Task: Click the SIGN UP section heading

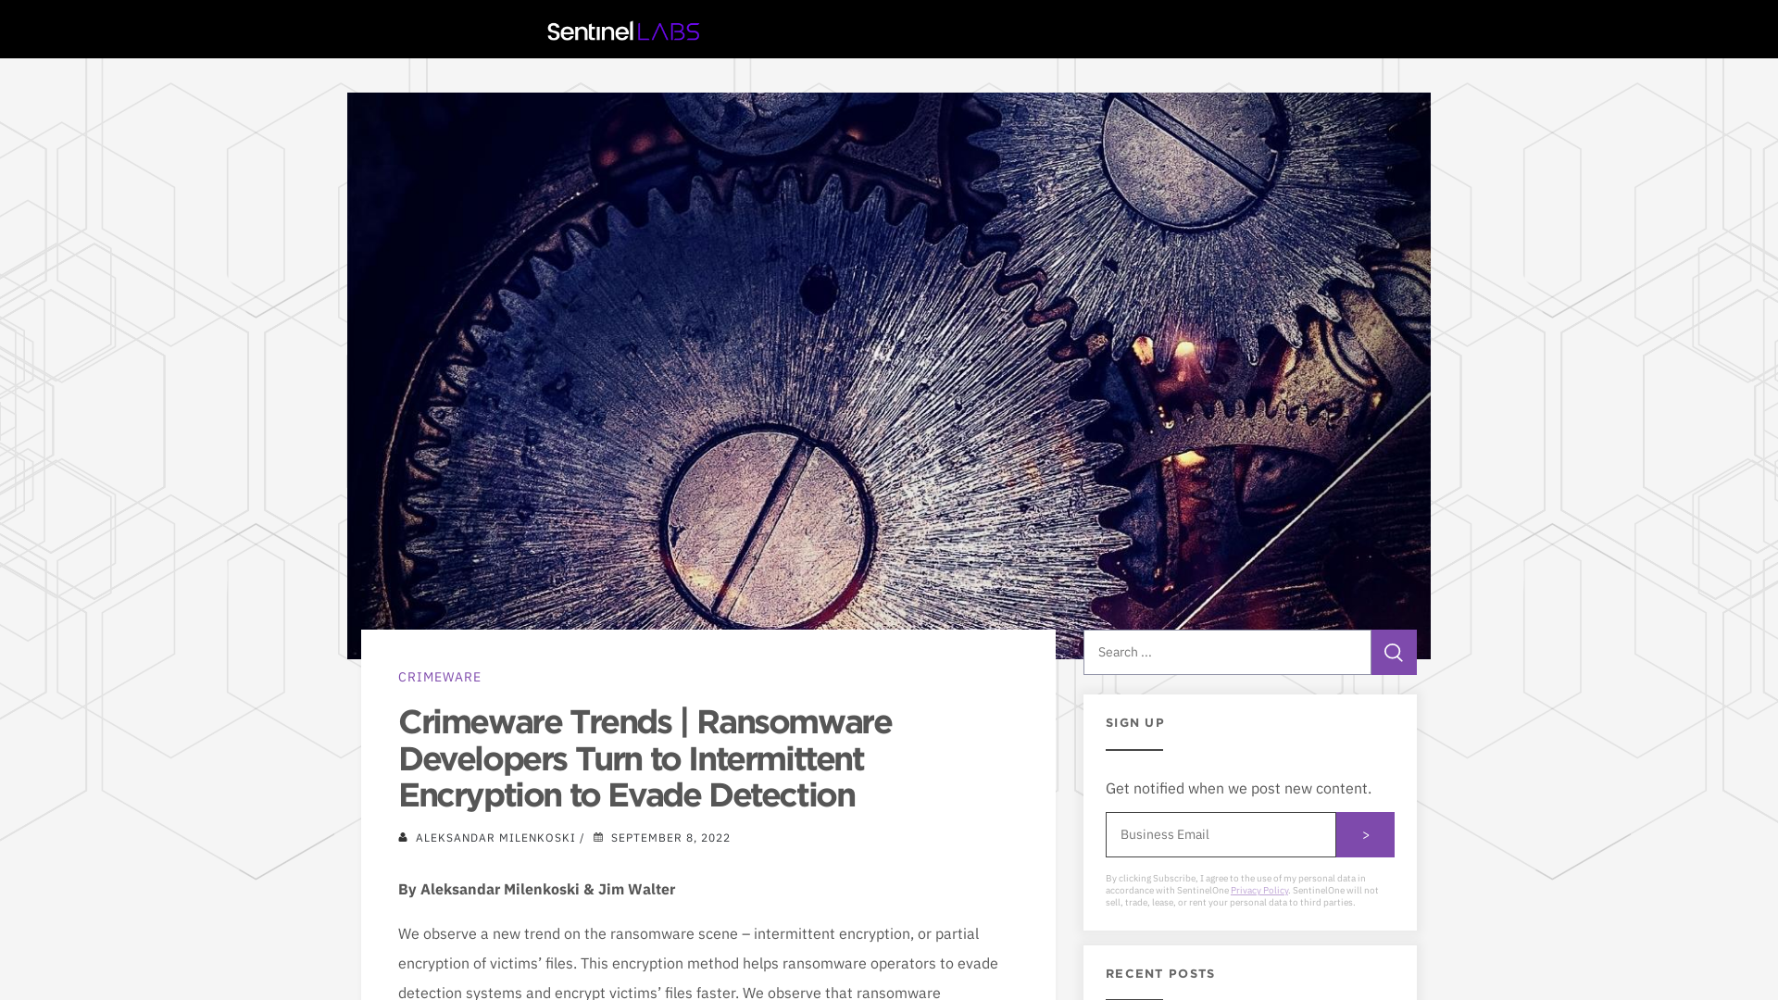Action: (x=1134, y=722)
